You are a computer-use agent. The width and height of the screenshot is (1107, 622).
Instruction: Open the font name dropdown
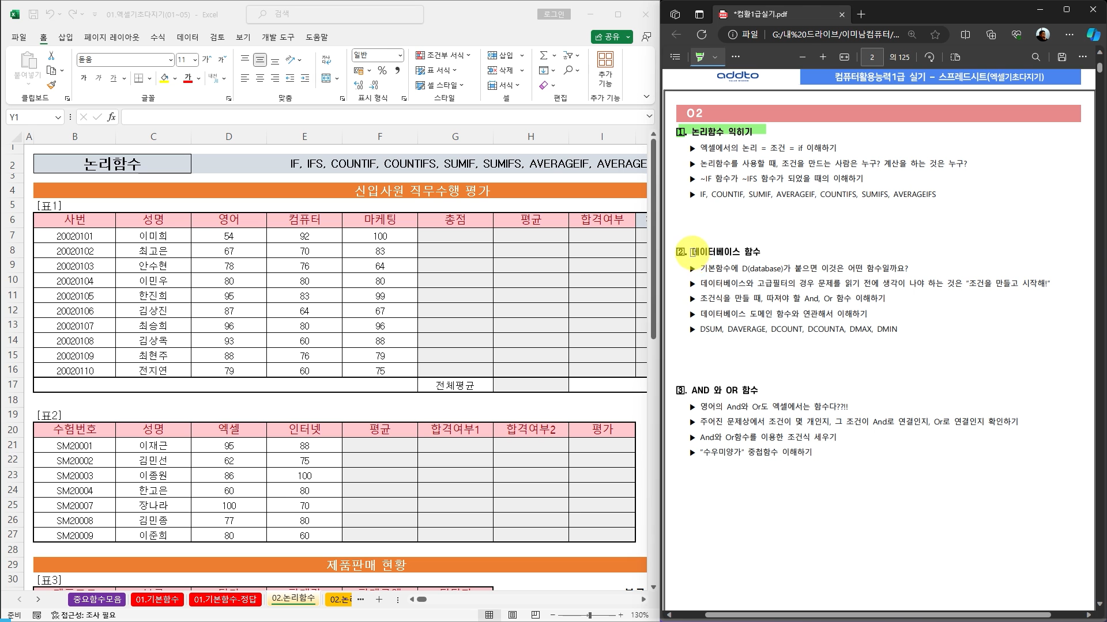171,60
